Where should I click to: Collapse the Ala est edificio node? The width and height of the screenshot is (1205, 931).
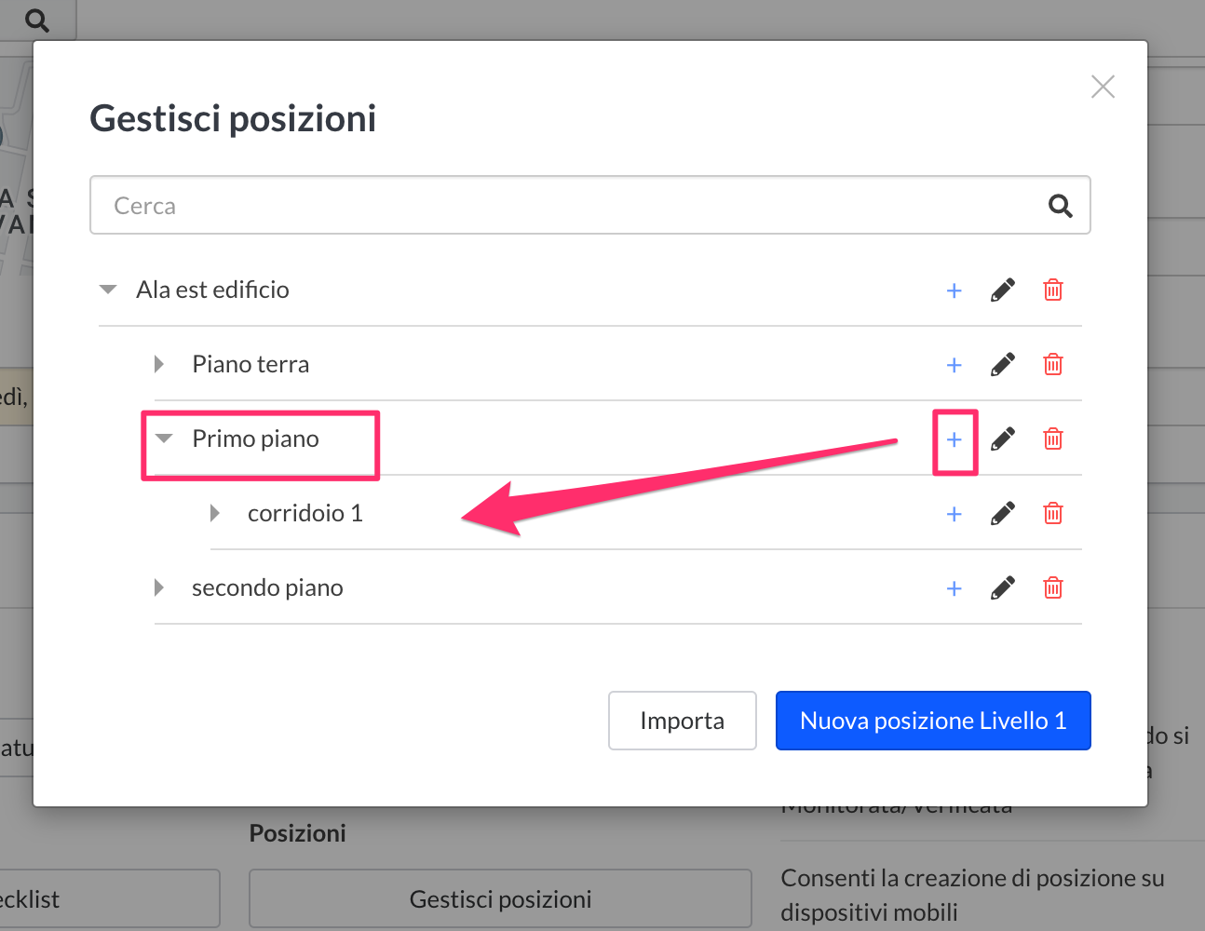108,290
